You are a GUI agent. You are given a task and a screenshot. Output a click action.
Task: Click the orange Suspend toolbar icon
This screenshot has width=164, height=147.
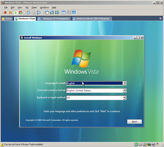pyautogui.click(x=10, y=13)
